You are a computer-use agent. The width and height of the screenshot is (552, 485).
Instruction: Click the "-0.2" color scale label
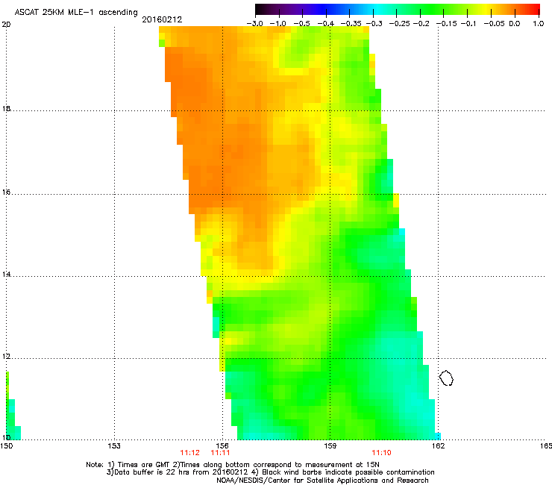click(421, 24)
